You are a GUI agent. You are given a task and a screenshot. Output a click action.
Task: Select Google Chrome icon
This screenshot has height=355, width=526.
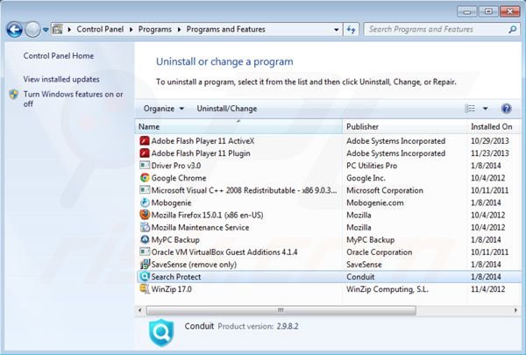point(145,178)
